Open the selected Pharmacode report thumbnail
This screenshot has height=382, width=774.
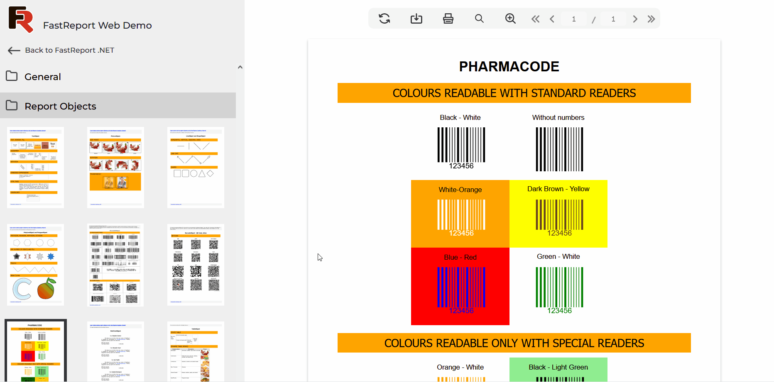(x=35, y=351)
